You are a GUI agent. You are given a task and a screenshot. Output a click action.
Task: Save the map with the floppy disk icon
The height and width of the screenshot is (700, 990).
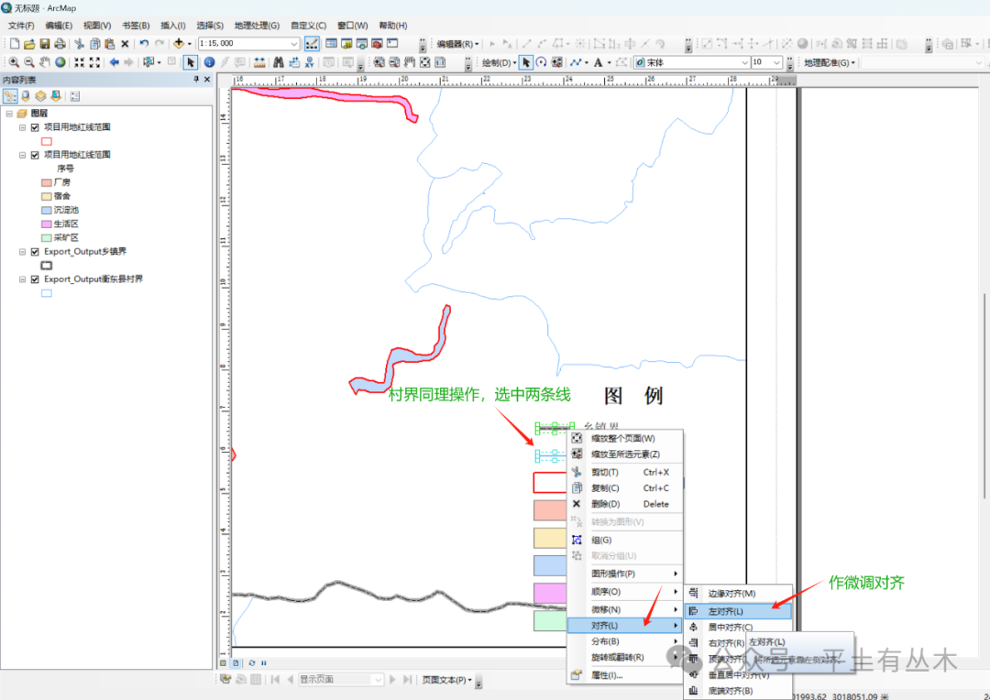[44, 44]
